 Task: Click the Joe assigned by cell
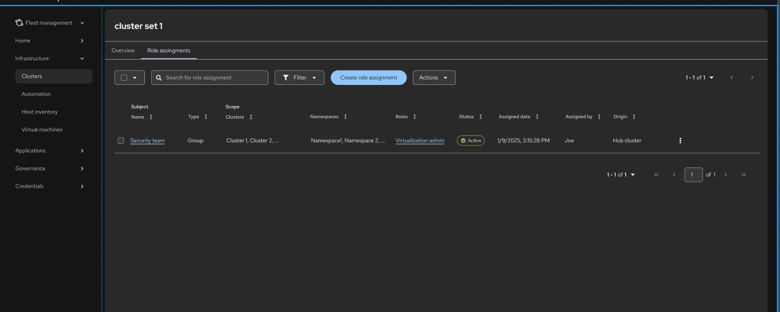569,140
